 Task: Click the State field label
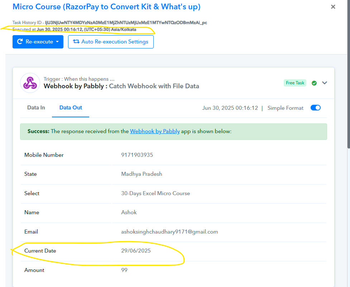30,174
